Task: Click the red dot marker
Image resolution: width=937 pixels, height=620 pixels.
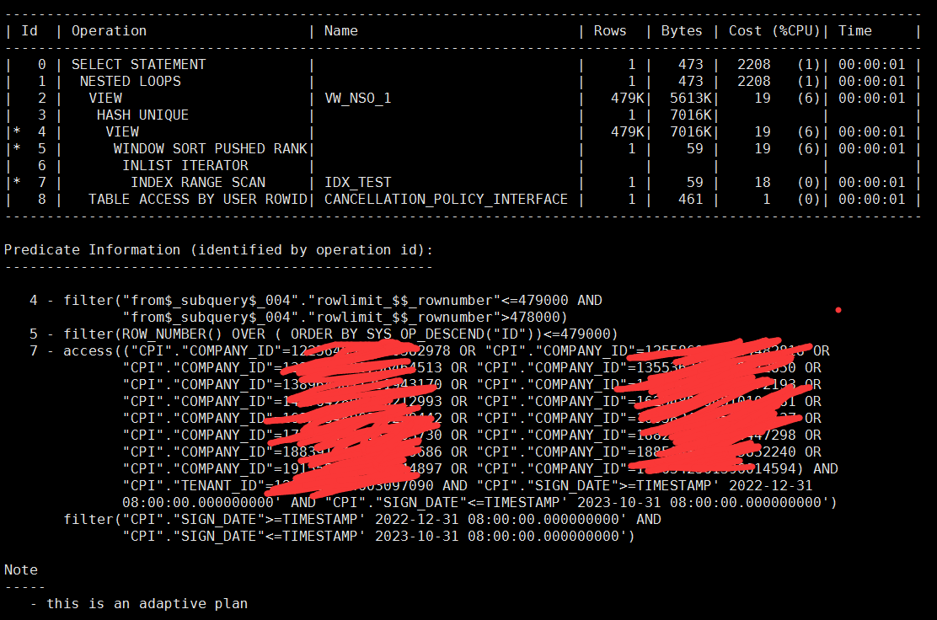Action: (838, 310)
